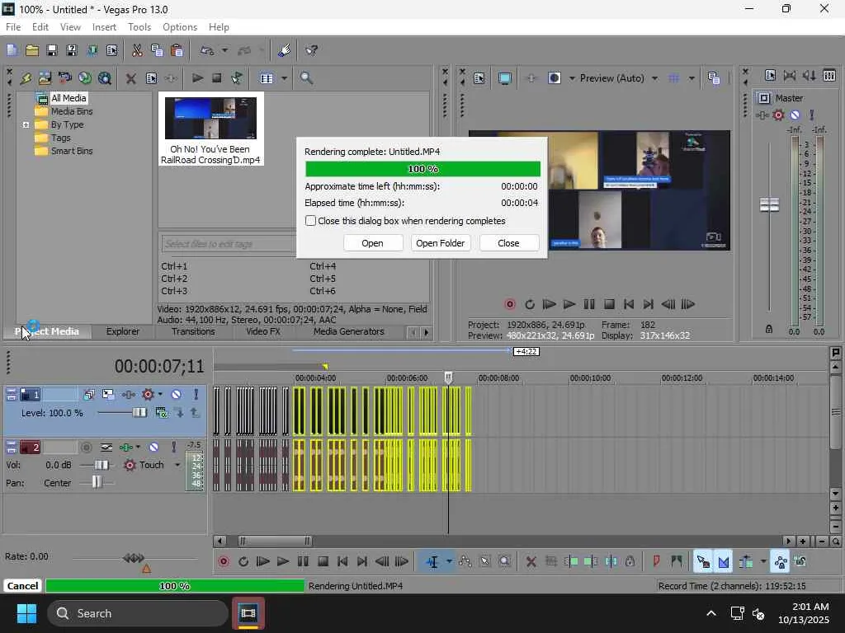This screenshot has width=845, height=633.
Task: Open the Options menu
Action: tap(180, 27)
